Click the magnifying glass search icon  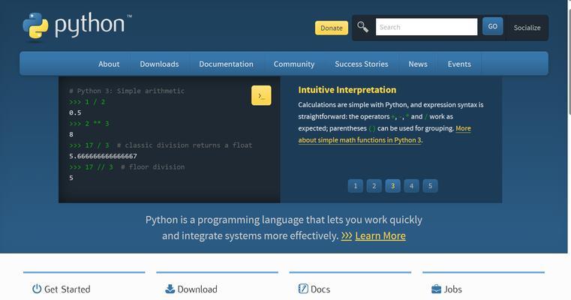[x=362, y=27]
